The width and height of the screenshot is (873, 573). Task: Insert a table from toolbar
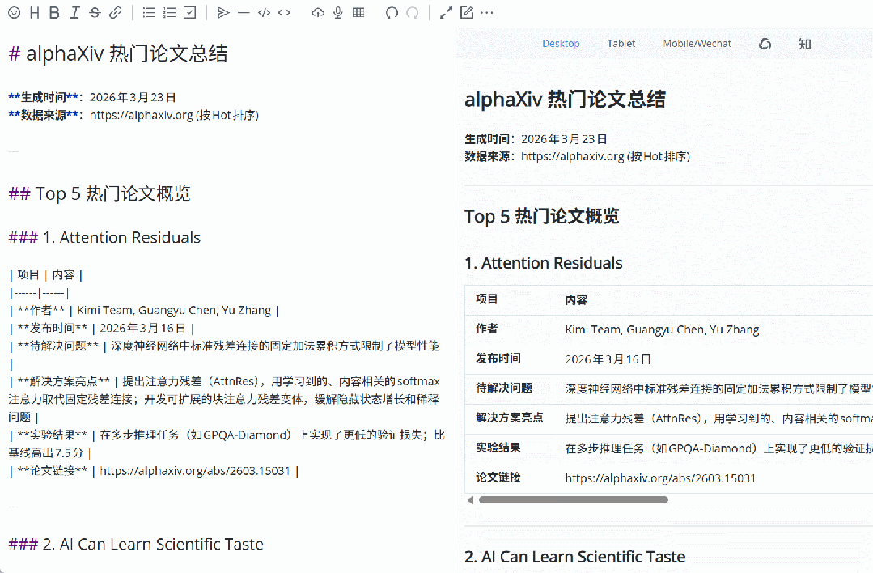[358, 12]
